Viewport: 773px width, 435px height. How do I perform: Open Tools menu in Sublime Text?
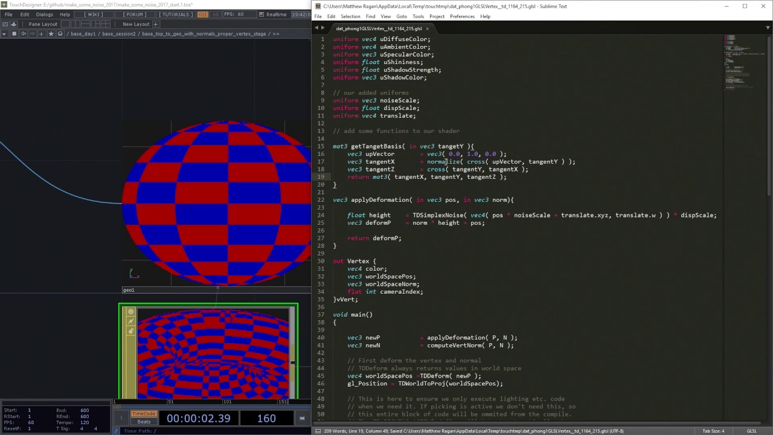418,16
